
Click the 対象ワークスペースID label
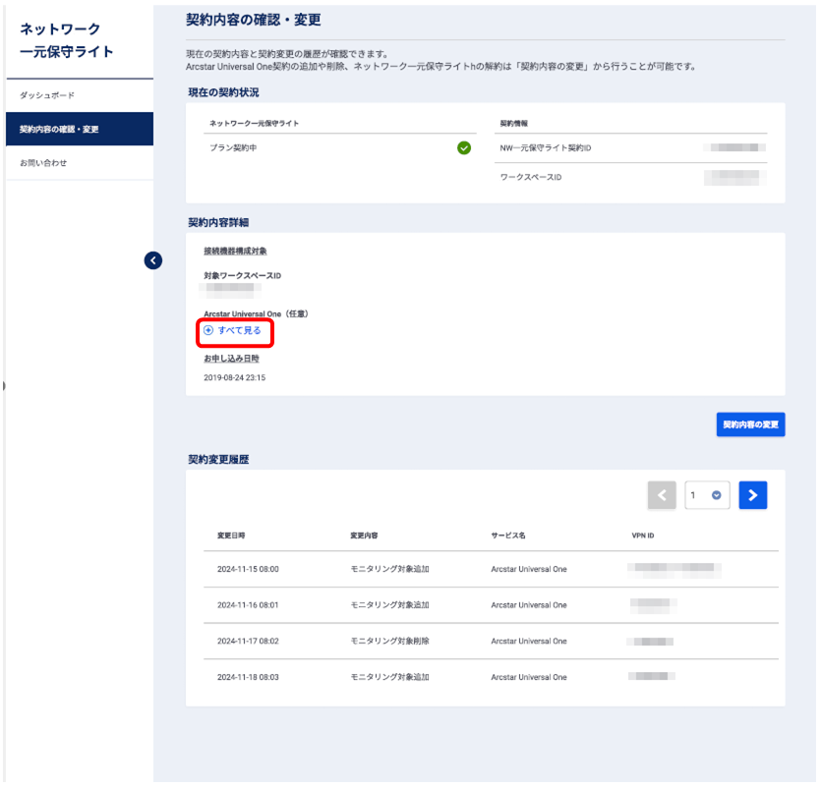242,275
